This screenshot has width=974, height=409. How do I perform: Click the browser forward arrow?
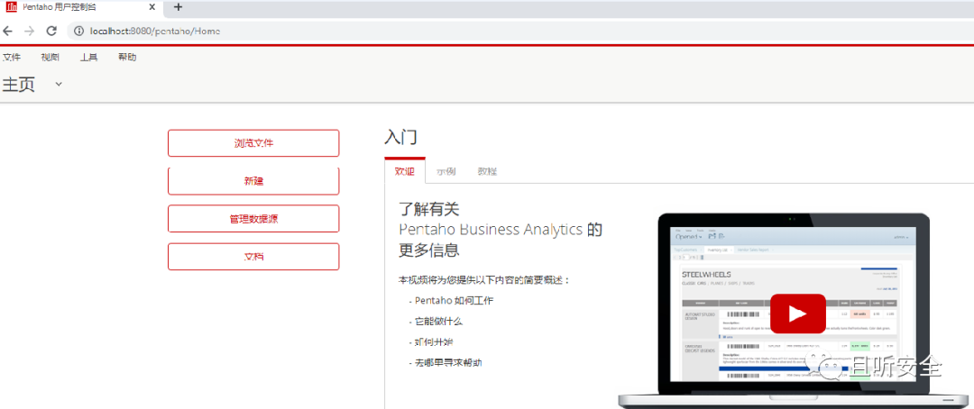[29, 31]
